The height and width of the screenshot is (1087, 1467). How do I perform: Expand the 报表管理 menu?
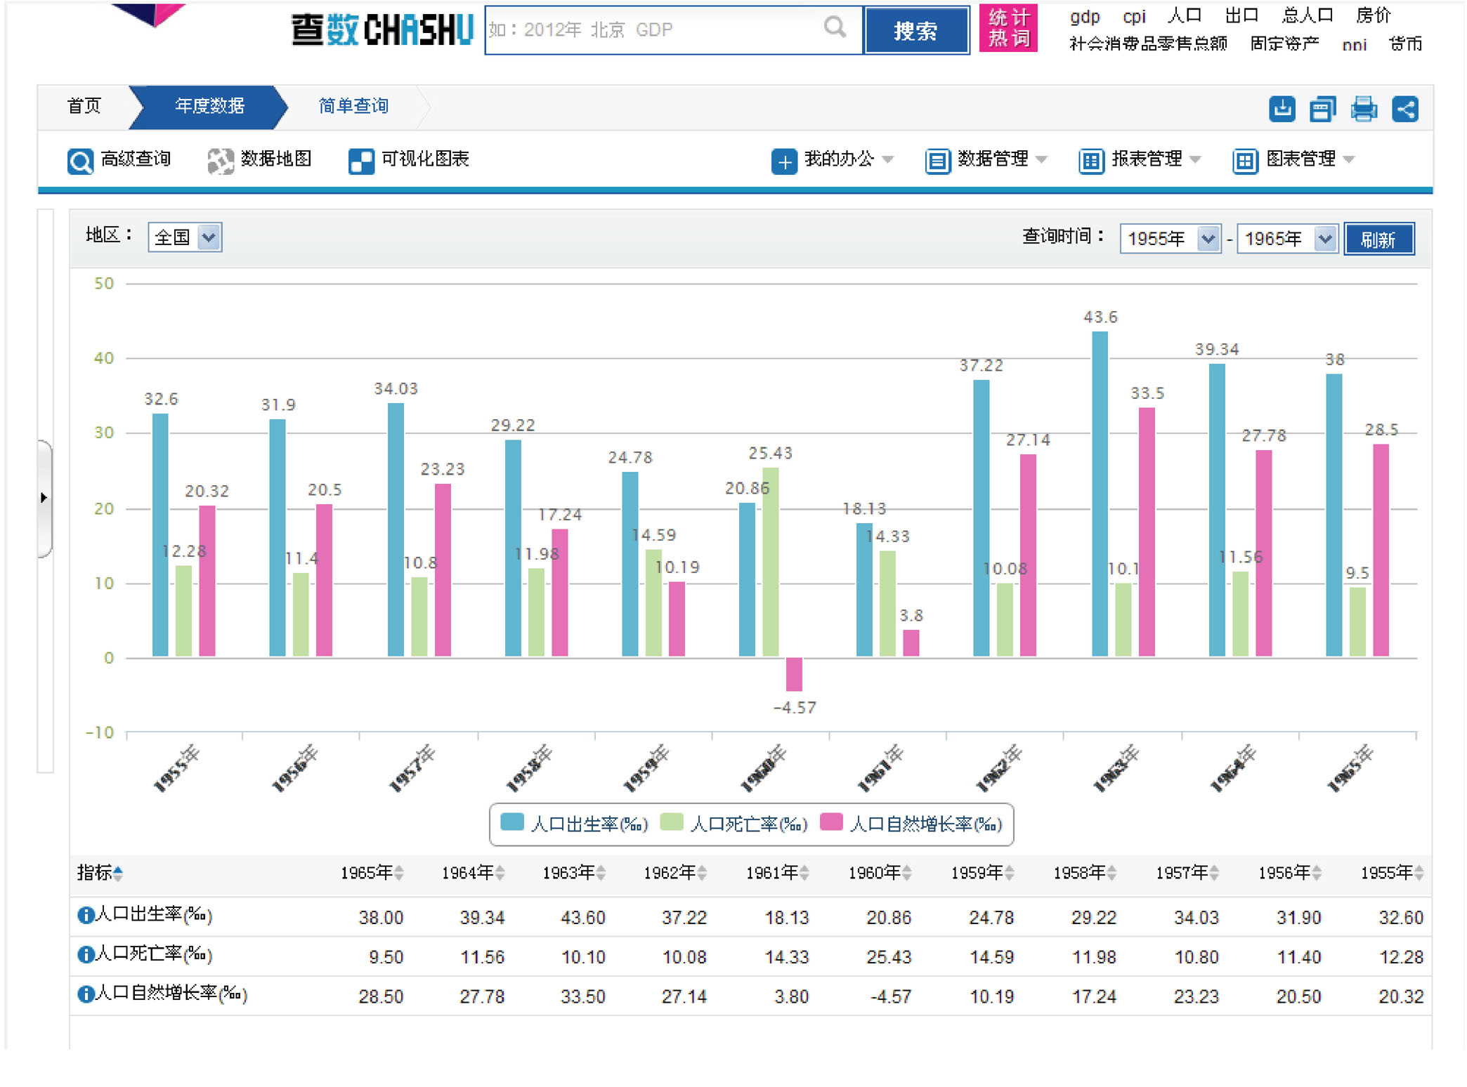[x=1195, y=160]
